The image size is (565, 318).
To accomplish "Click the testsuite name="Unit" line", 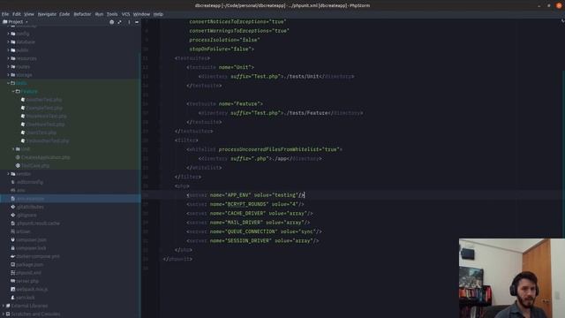I will (220, 67).
